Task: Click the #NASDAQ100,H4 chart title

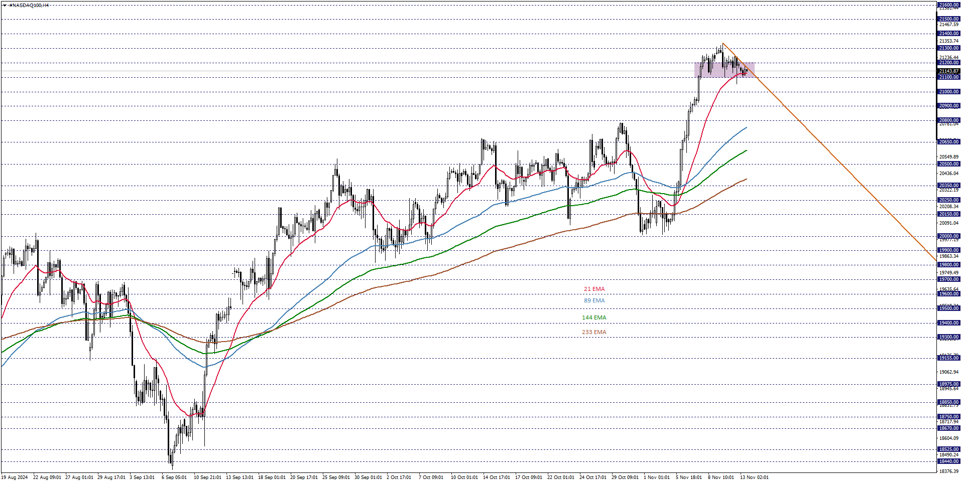Action: 29,5
